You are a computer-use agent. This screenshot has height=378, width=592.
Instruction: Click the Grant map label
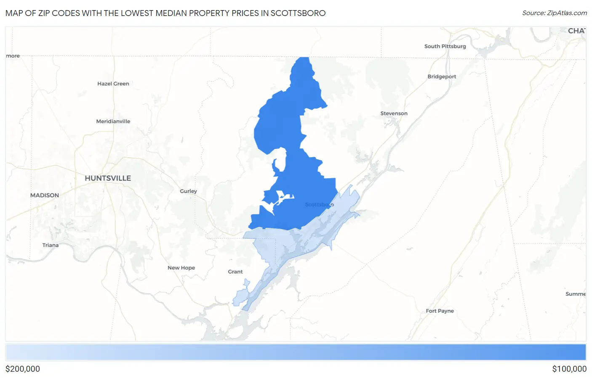235,272
